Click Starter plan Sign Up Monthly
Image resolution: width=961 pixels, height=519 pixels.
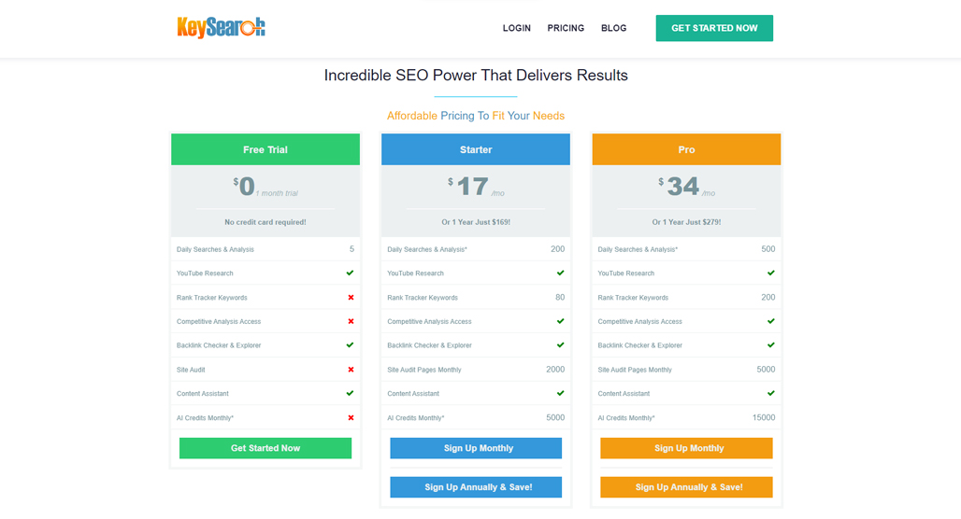[476, 448]
